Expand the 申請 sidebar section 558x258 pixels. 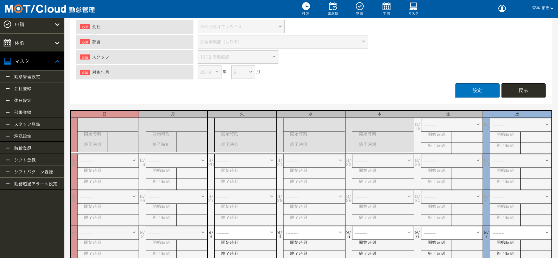[x=57, y=25]
